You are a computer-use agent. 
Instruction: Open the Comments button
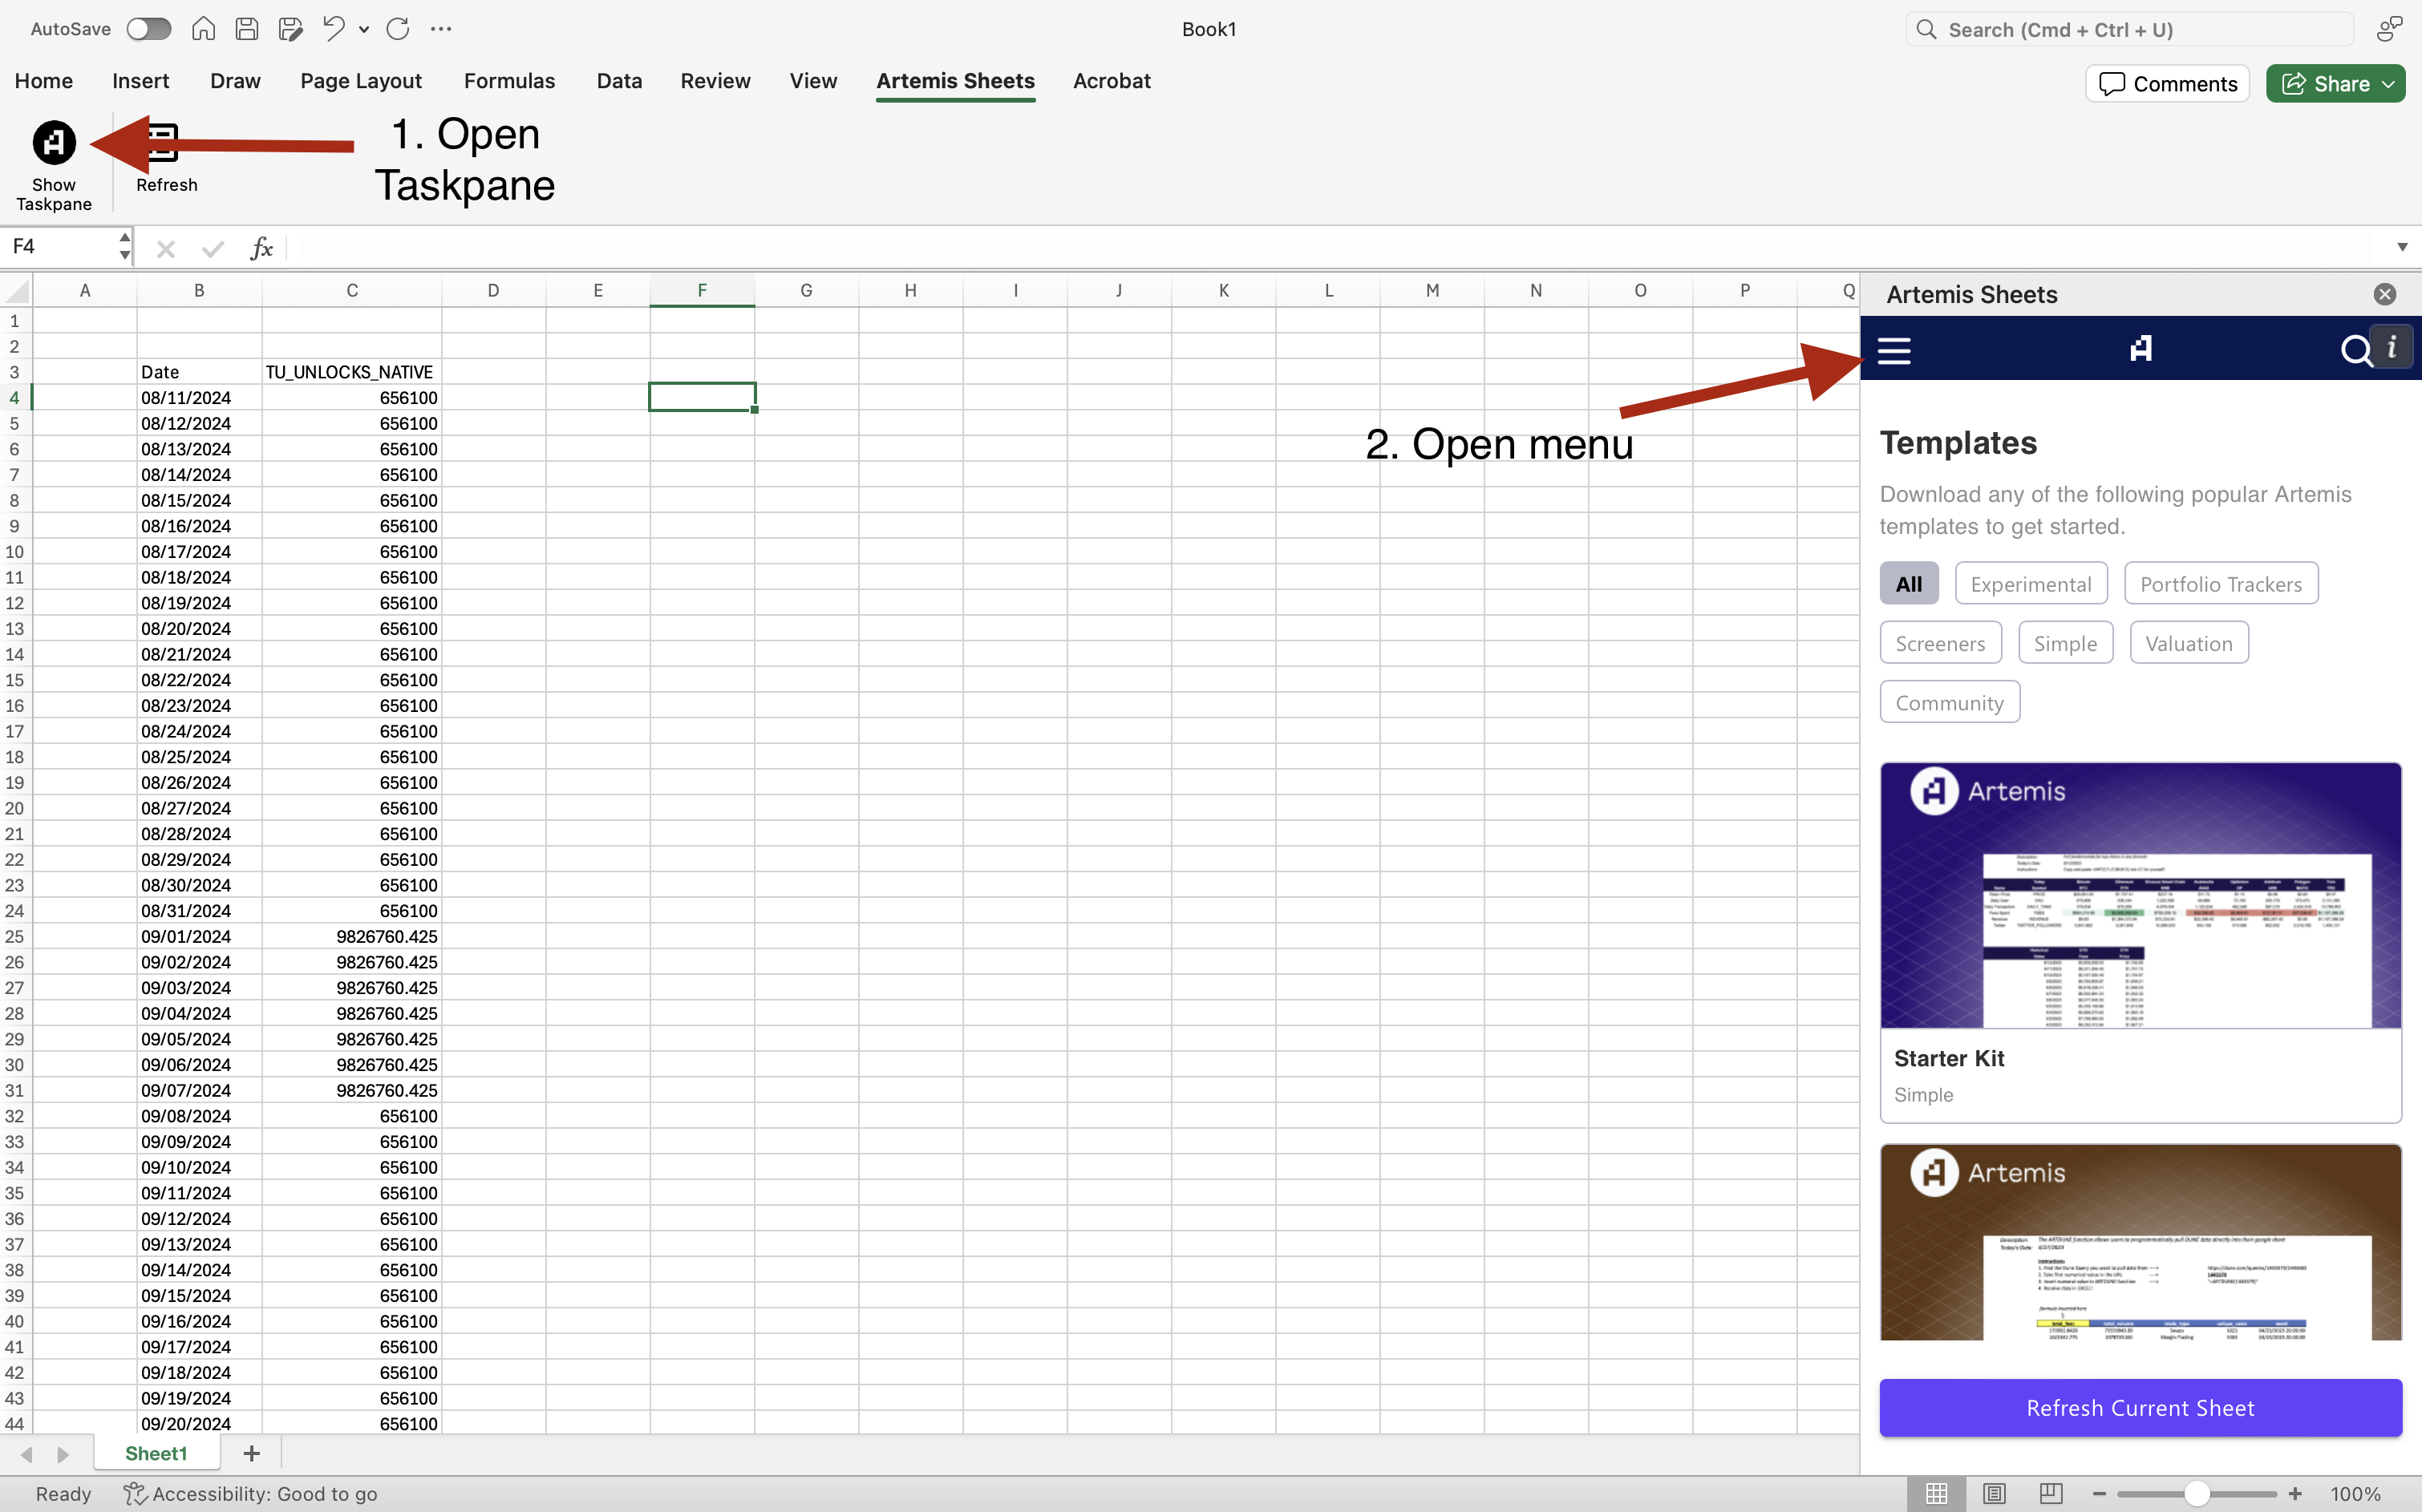pos(2167,84)
